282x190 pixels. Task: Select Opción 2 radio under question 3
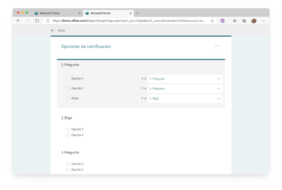tap(67, 170)
